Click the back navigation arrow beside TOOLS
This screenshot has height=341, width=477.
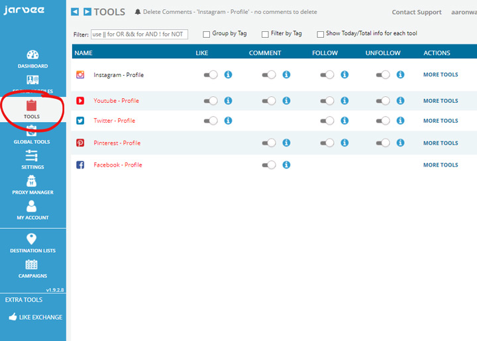tap(75, 12)
